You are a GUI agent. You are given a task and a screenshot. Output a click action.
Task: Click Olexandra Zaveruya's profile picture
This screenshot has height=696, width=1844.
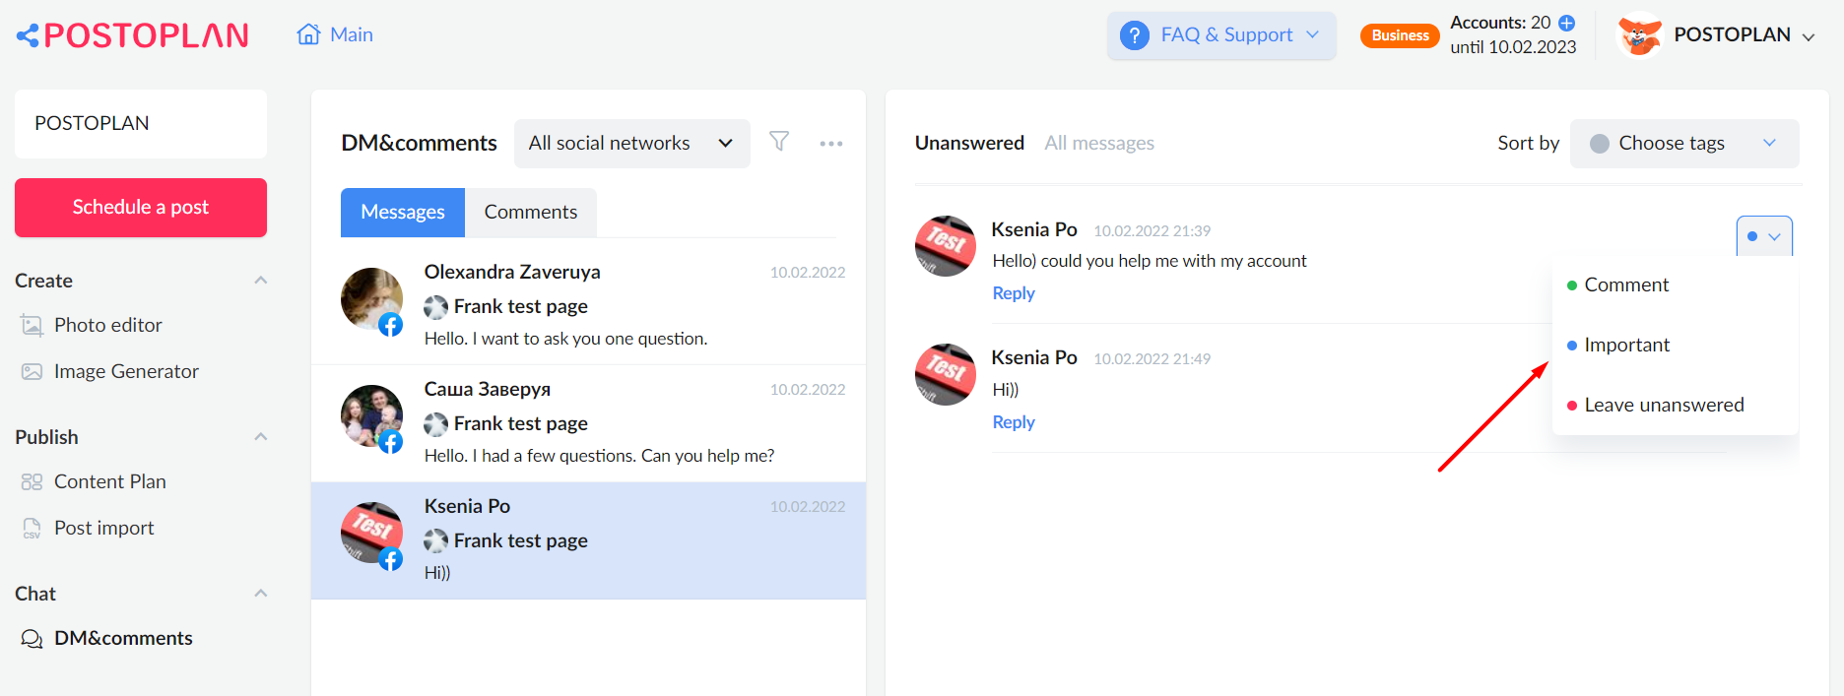[x=371, y=299]
